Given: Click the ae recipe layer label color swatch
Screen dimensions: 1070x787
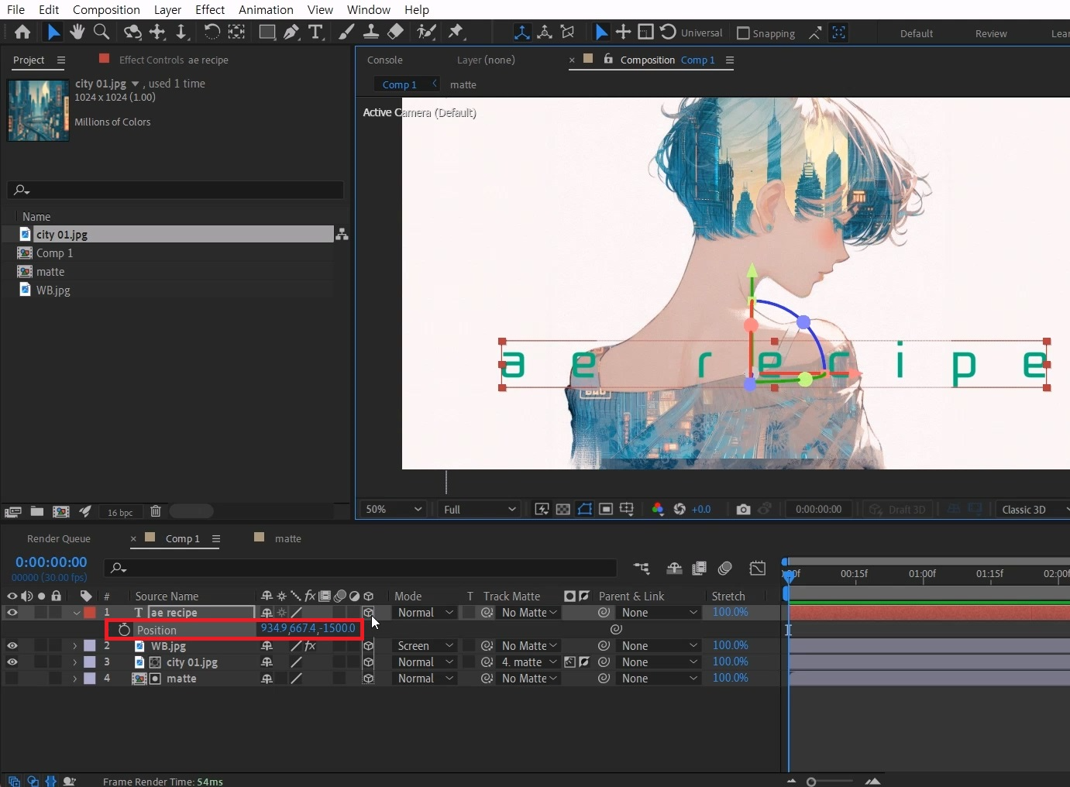Looking at the screenshot, I should 90,612.
